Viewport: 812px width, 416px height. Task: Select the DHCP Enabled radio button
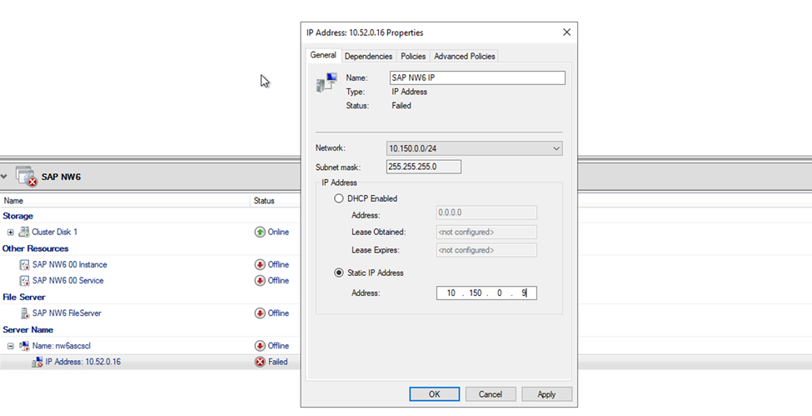point(339,198)
